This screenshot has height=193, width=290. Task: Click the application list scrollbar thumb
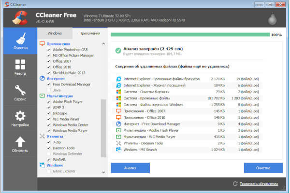(x=103, y=128)
